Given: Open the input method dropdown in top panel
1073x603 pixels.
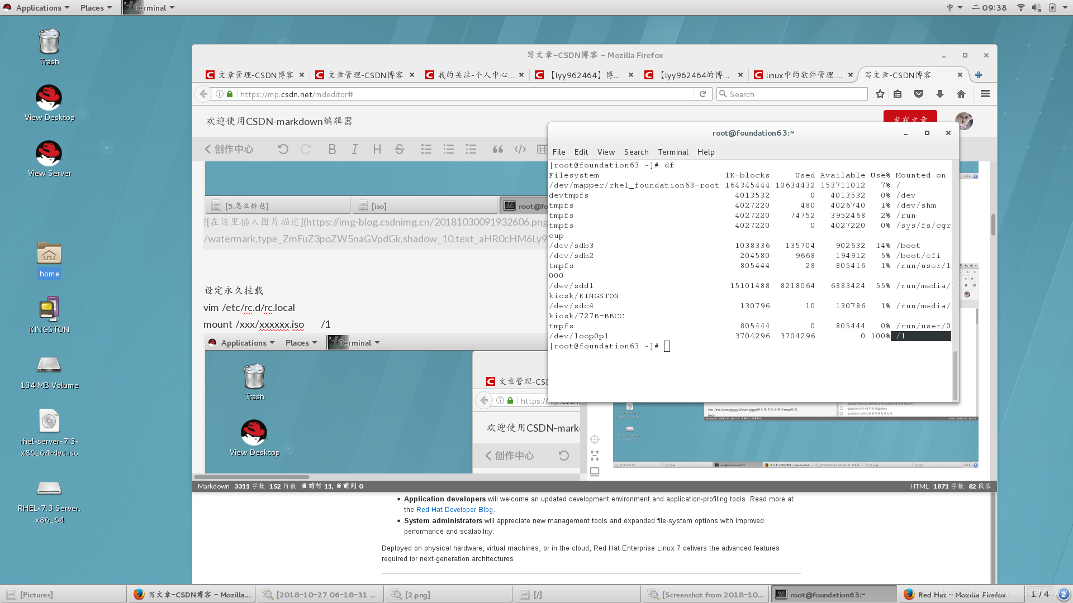Looking at the screenshot, I should 955,7.
